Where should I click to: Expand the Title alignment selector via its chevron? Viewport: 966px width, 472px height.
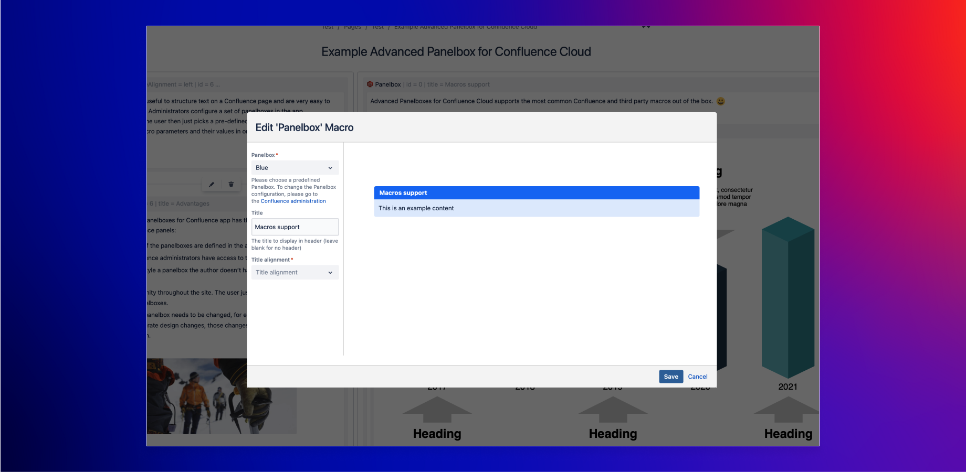coord(330,272)
